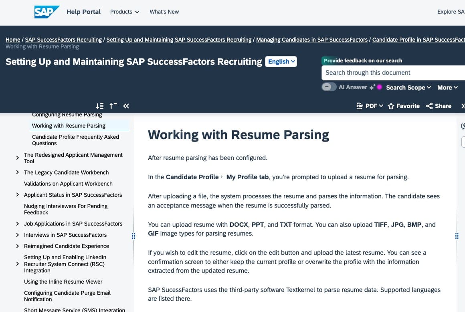Expand The Legacy Candidate Workbench node

[x=18, y=172]
